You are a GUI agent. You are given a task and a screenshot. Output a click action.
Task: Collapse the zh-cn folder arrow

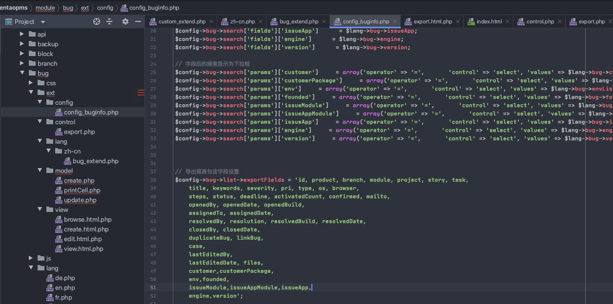tap(48, 151)
